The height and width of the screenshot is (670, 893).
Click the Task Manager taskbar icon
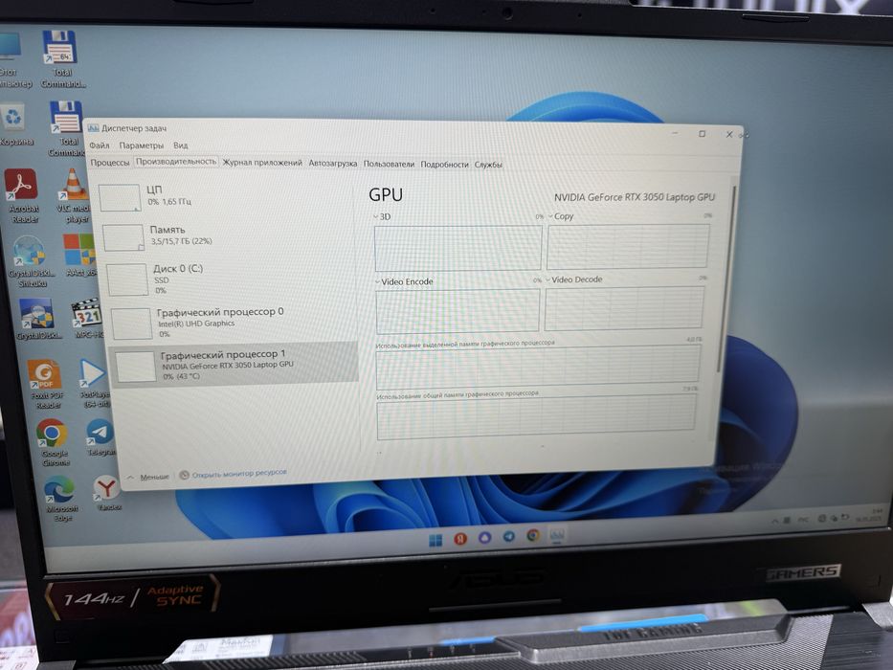(x=557, y=534)
